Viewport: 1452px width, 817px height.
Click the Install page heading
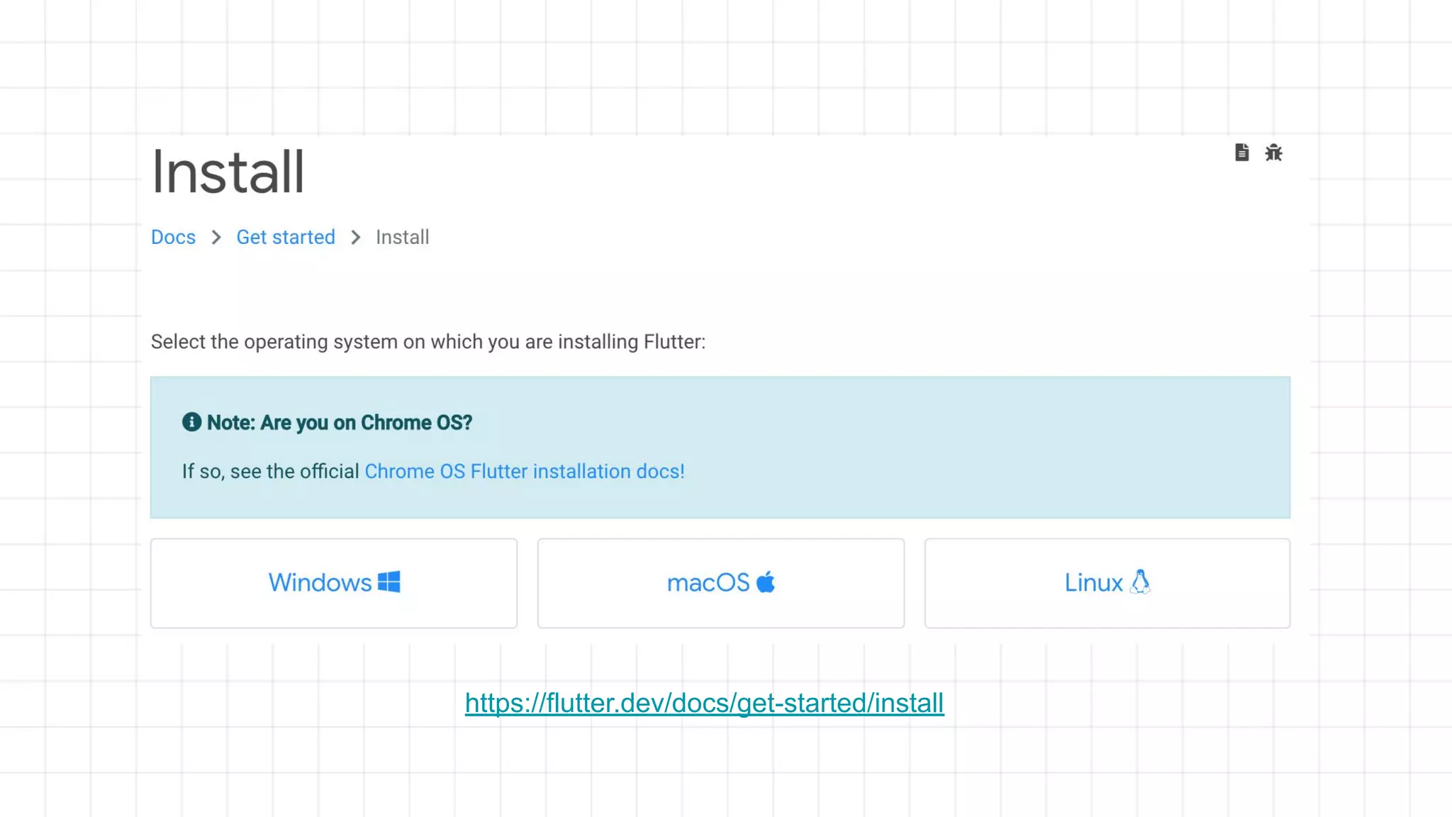[228, 172]
